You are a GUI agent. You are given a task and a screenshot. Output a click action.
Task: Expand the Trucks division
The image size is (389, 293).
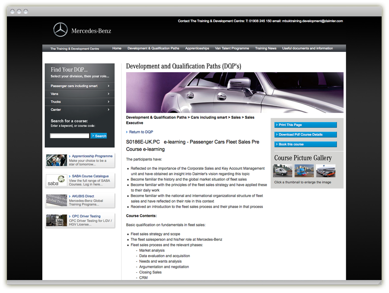point(80,102)
